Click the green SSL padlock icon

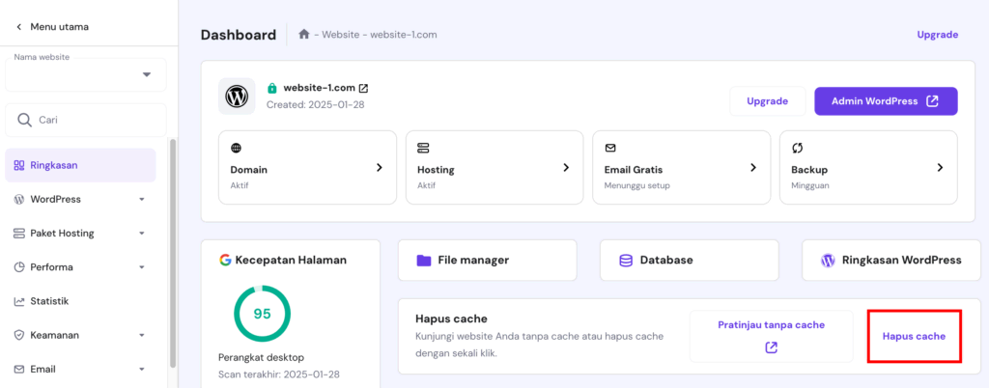tap(272, 88)
